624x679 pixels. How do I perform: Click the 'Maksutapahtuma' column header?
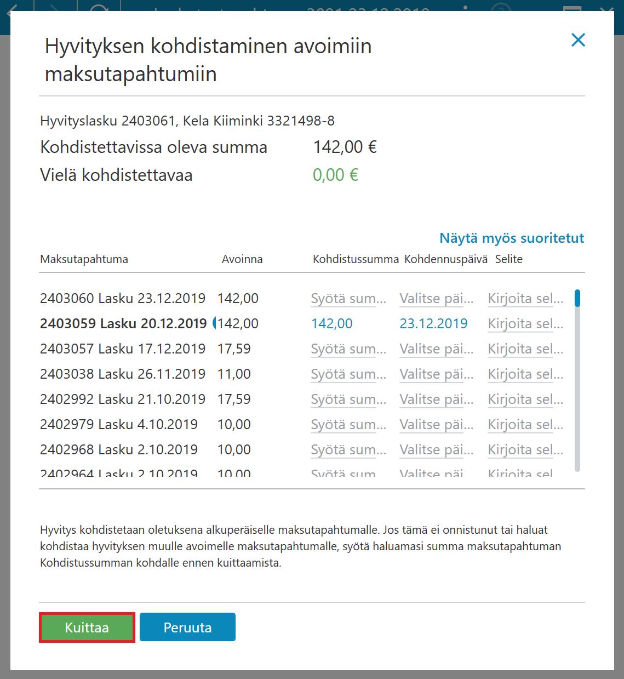[84, 259]
